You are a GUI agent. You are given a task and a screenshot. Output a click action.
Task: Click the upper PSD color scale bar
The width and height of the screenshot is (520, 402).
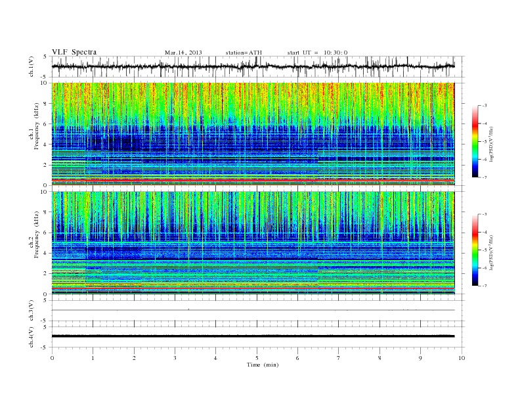[x=475, y=141]
